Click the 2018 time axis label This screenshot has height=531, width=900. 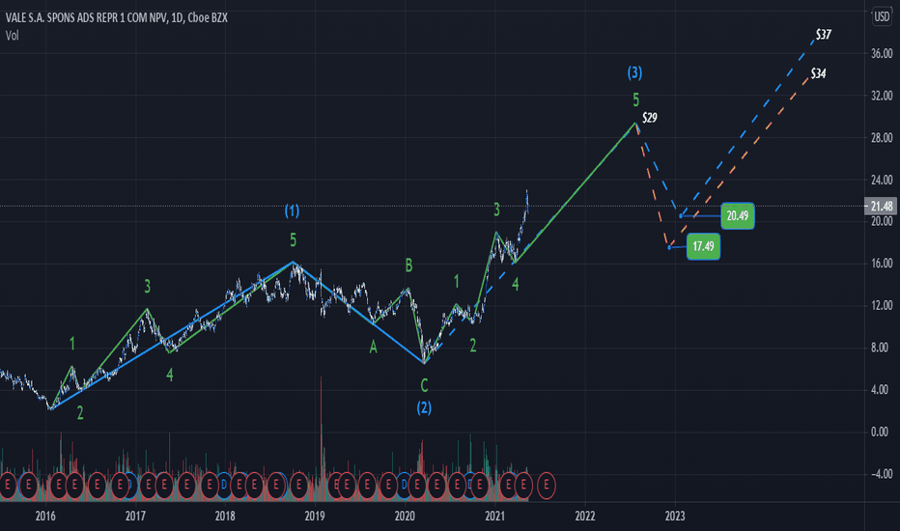tap(225, 516)
